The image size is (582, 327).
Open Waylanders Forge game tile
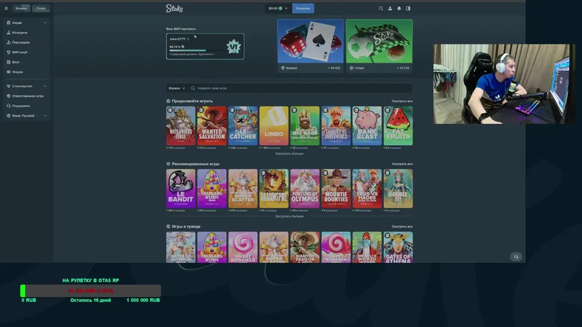point(181,125)
